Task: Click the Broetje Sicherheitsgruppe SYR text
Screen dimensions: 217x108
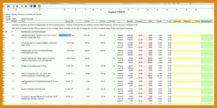Action: tap(34, 66)
